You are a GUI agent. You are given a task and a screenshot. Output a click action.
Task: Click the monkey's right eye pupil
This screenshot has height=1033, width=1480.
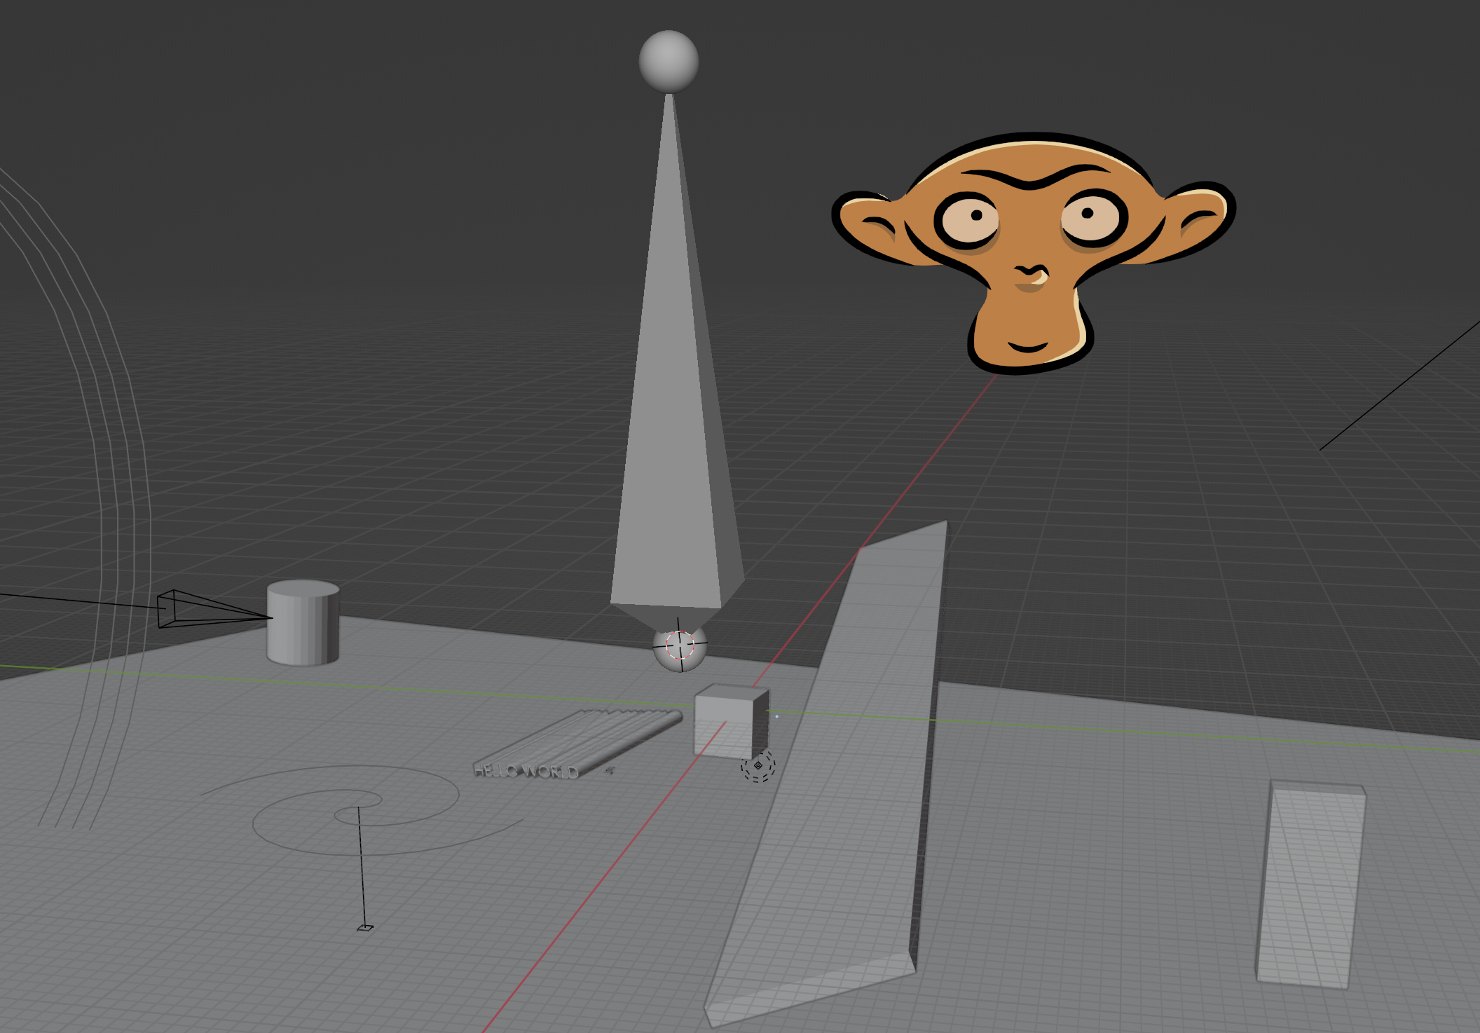[1088, 212]
